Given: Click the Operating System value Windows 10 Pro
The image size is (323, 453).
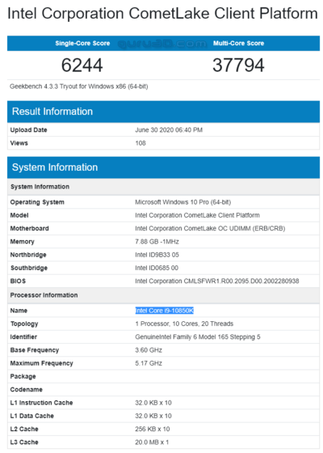Looking at the screenshot, I should pos(182,202).
